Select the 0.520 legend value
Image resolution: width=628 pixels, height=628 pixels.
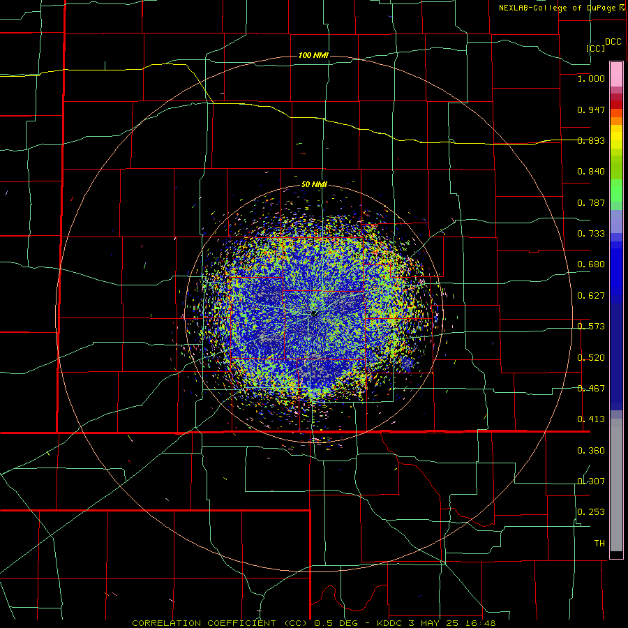[591, 358]
